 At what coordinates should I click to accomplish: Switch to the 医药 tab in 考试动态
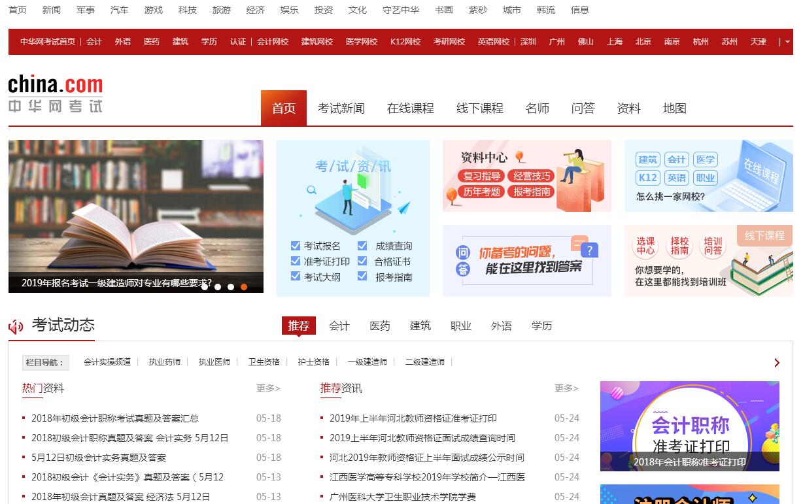point(379,326)
